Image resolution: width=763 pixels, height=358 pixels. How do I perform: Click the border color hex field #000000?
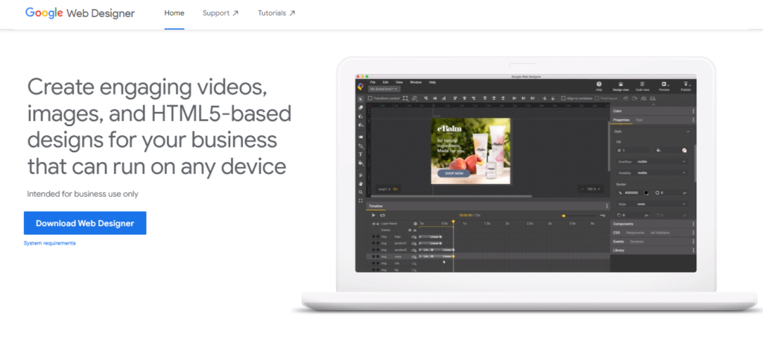click(x=633, y=193)
